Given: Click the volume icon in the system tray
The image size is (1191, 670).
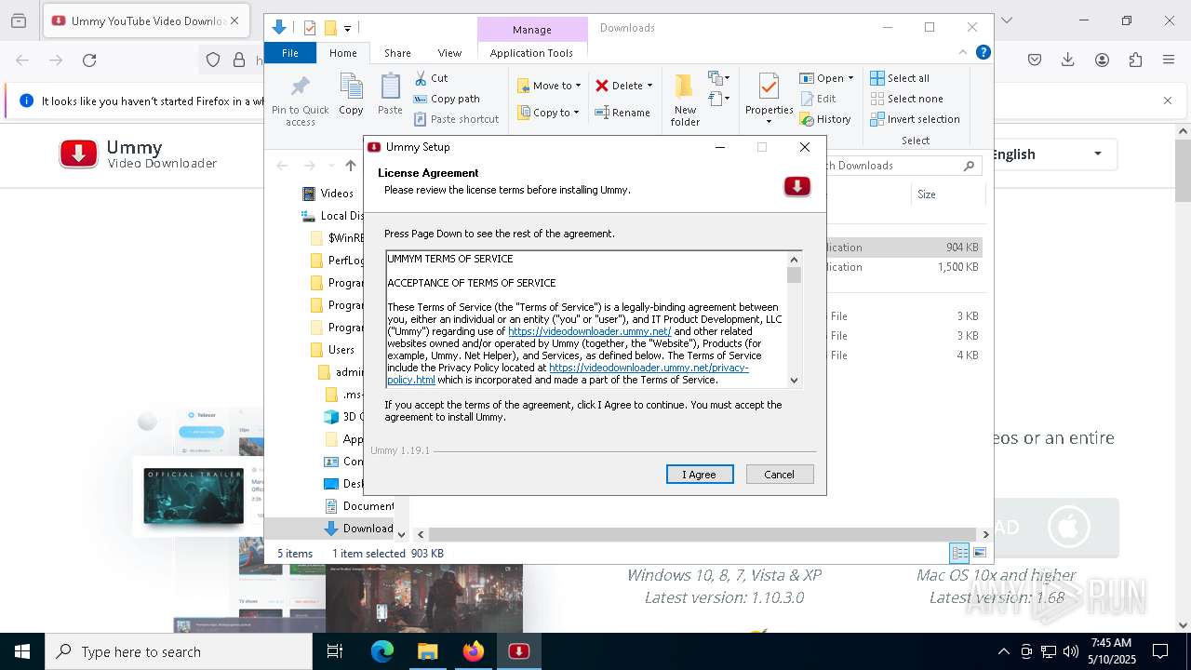Looking at the screenshot, I should click(1071, 651).
